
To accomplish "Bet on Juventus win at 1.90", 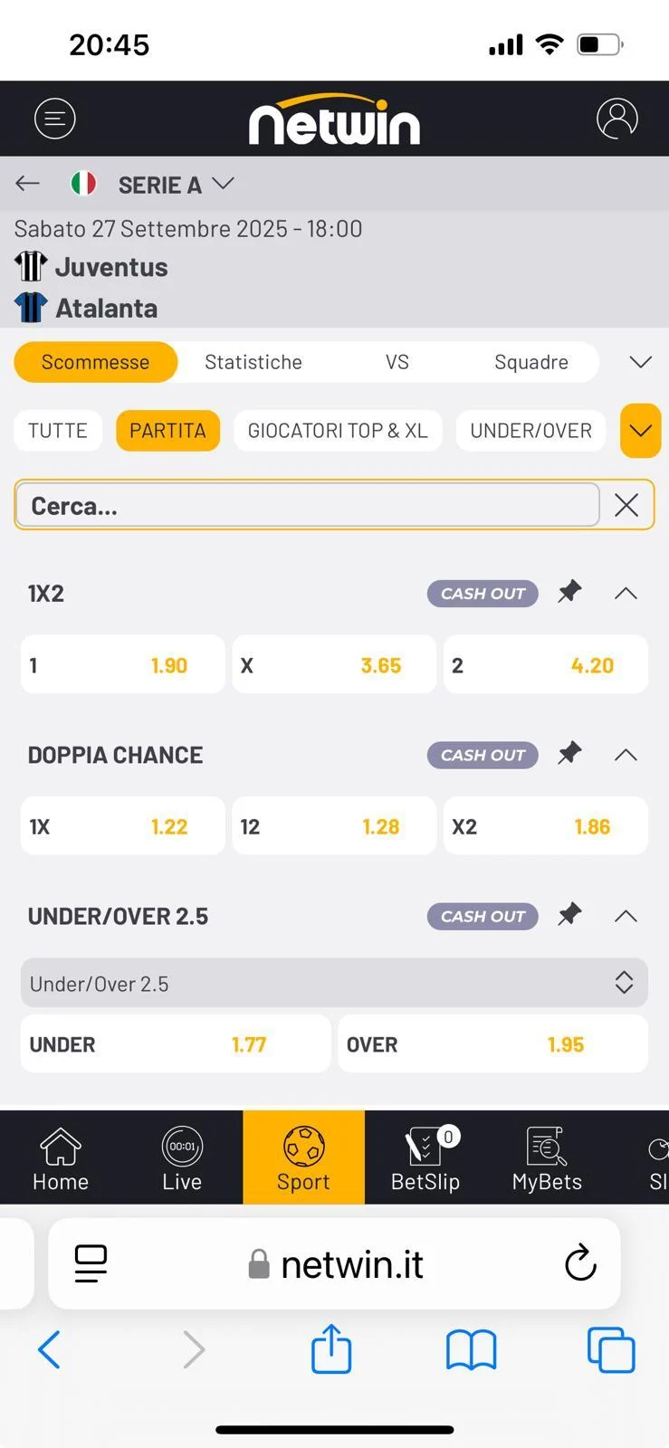I will (x=123, y=665).
